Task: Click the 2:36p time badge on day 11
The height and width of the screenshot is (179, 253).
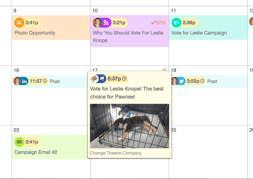Action: click(189, 23)
